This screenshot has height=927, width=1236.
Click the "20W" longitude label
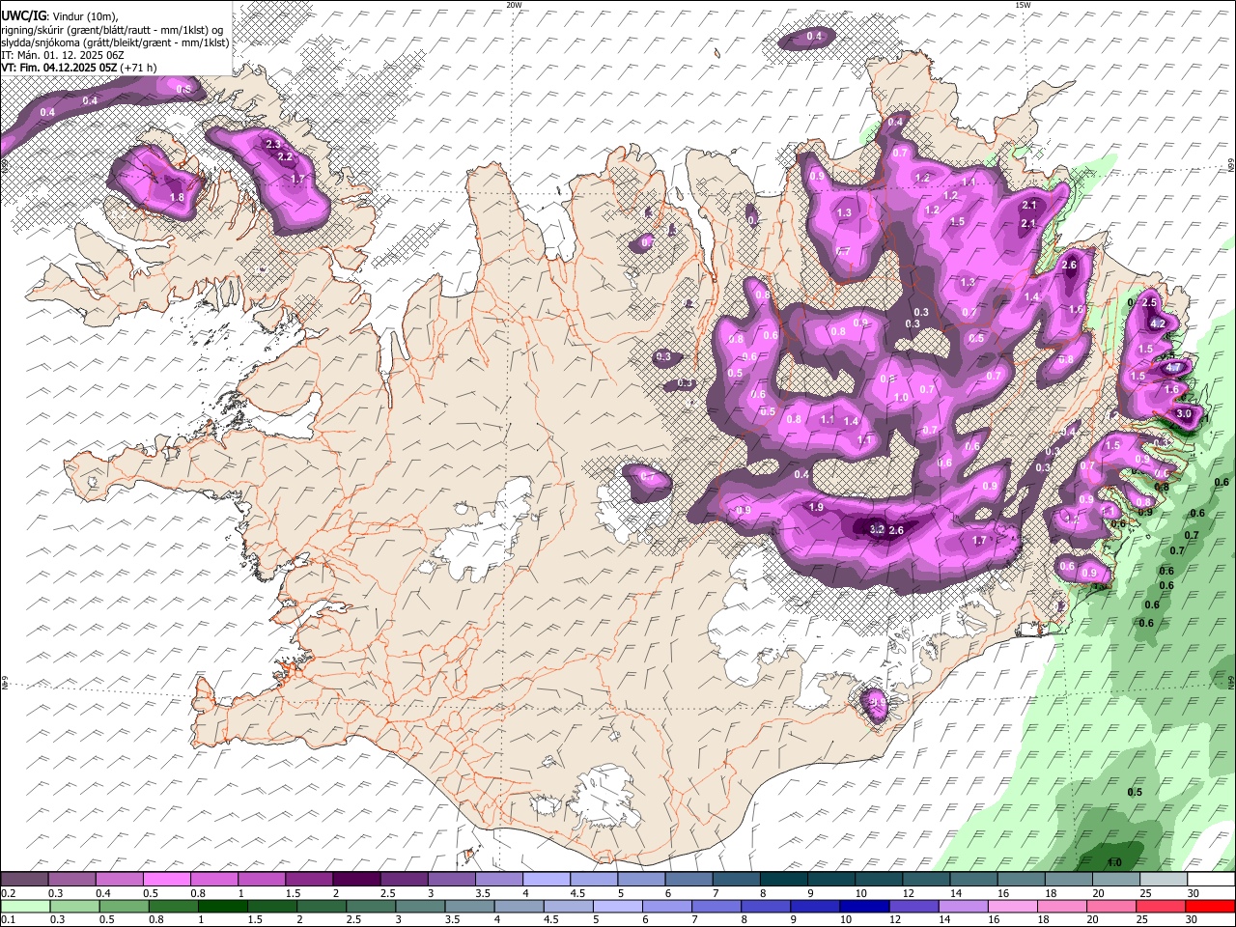514,5
